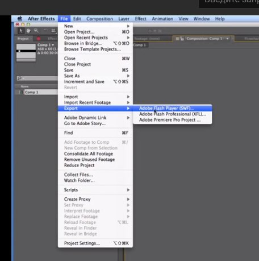The image size is (259, 261).
Task: Switch to the Project panel tab
Action: click(23, 39)
